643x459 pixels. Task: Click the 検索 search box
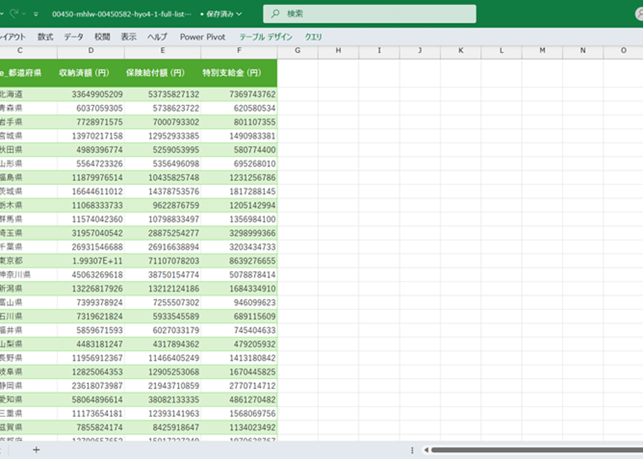370,14
